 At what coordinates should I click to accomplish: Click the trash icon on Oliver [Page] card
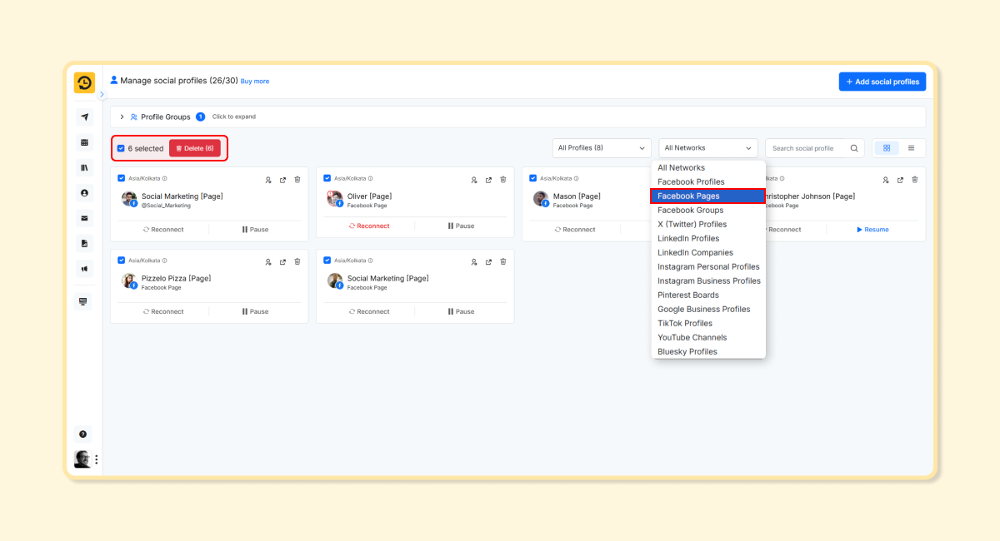coord(503,180)
